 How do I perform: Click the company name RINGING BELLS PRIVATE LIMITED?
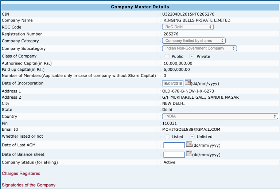[x=197, y=20]
